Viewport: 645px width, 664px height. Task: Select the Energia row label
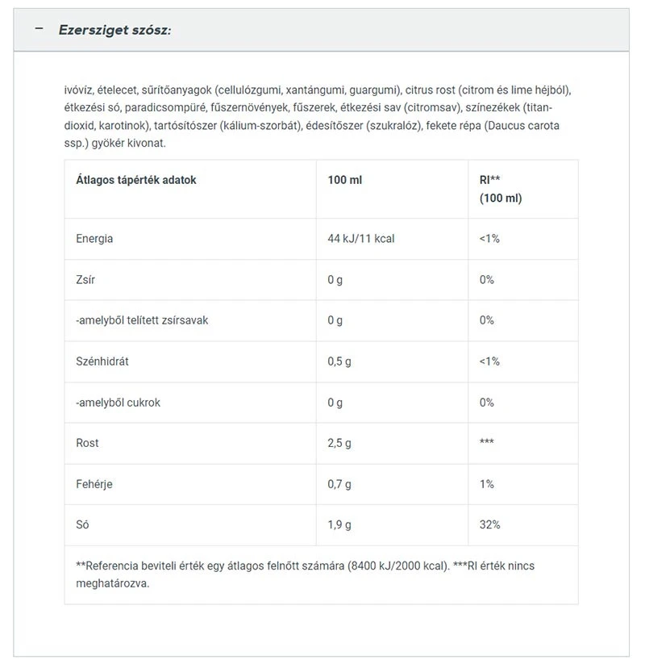click(x=94, y=239)
